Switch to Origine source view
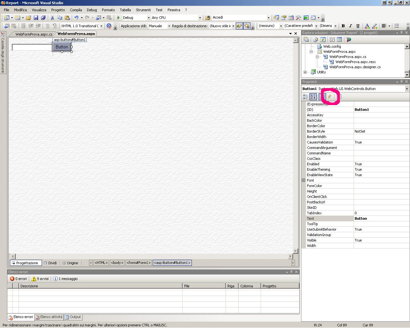The width and height of the screenshot is (410, 328). pos(70,263)
